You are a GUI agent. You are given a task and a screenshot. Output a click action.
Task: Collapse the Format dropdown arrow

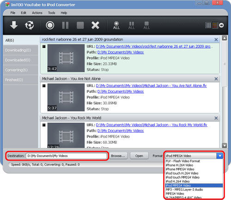click(x=220, y=156)
